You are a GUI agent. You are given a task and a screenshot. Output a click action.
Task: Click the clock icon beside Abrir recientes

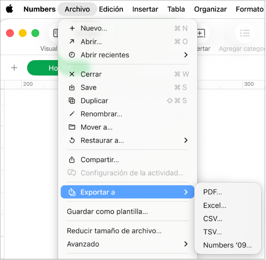[x=72, y=55]
